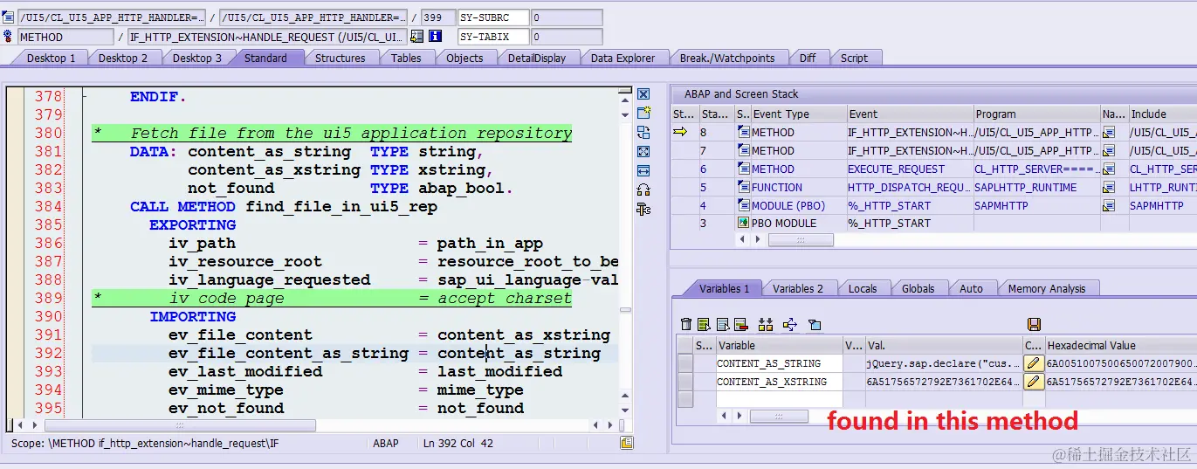
Task: Click the program source icon before the handler field
Action: coord(8,17)
